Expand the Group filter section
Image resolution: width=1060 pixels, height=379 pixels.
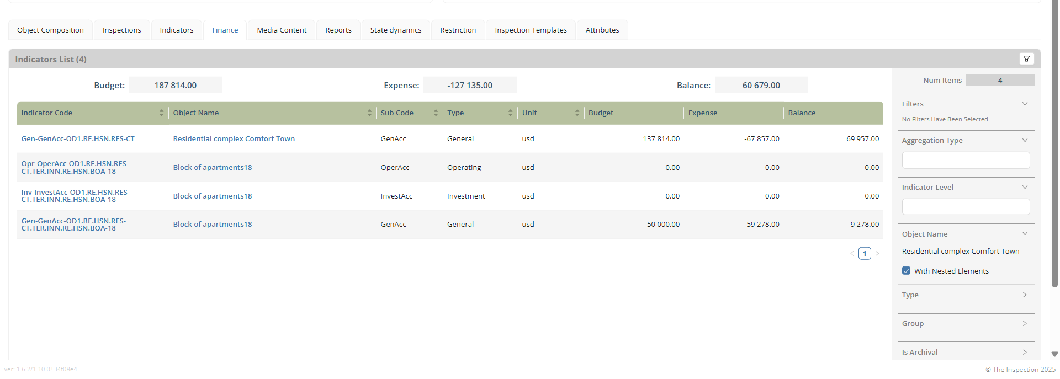[x=1025, y=324]
